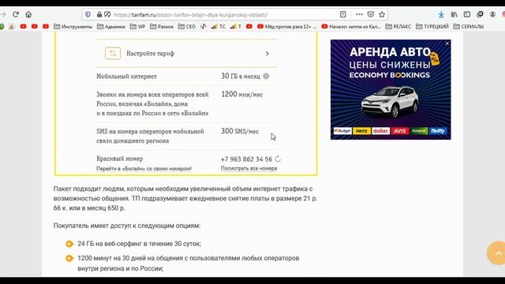Reload the current page
The height and width of the screenshot is (284, 505).
point(16,14)
